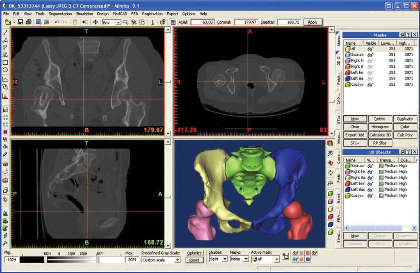
Task: Open the MedCAD menu
Action: click(x=120, y=14)
